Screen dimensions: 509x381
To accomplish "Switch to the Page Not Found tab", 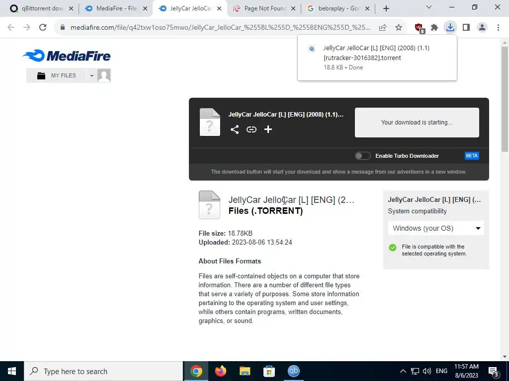I will point(264,8).
